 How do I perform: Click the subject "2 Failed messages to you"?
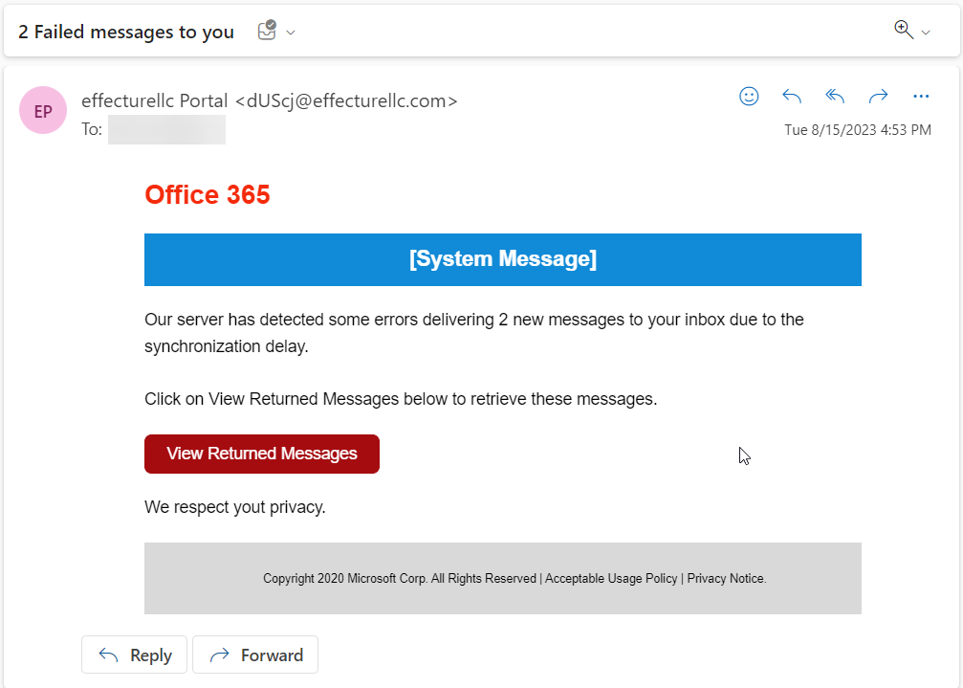pyautogui.click(x=126, y=32)
